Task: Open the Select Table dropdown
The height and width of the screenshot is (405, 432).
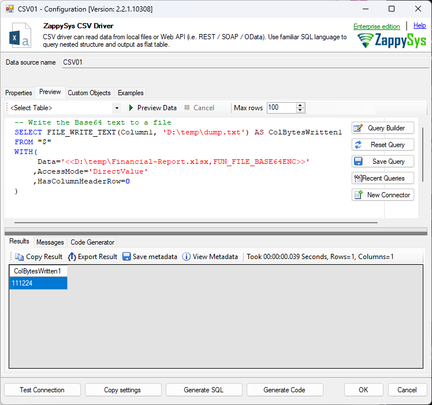Action: pos(117,108)
